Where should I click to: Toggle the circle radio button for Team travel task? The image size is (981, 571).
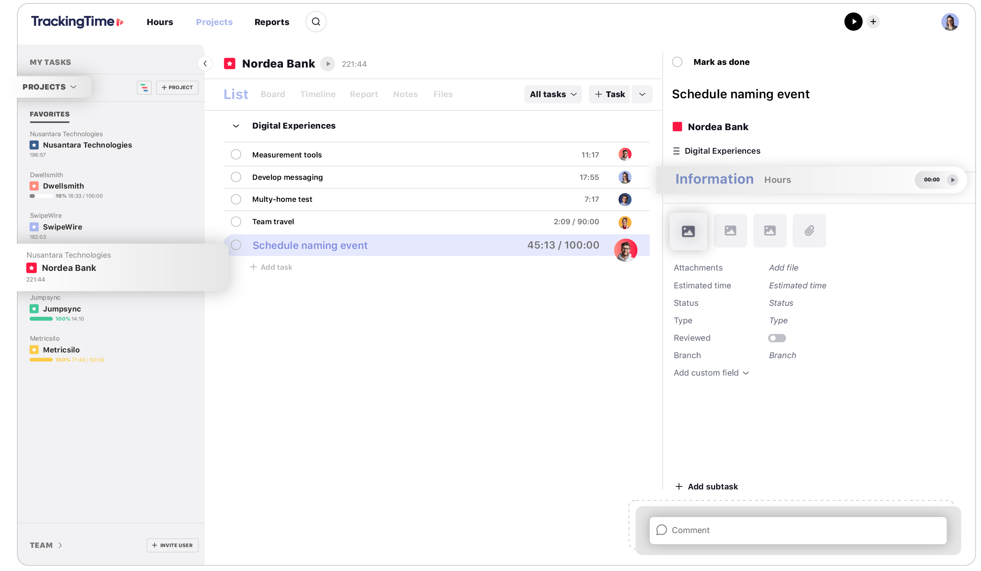(237, 222)
